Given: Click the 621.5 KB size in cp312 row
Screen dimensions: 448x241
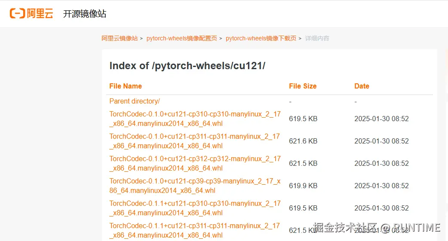Looking at the screenshot, I should [x=303, y=163].
